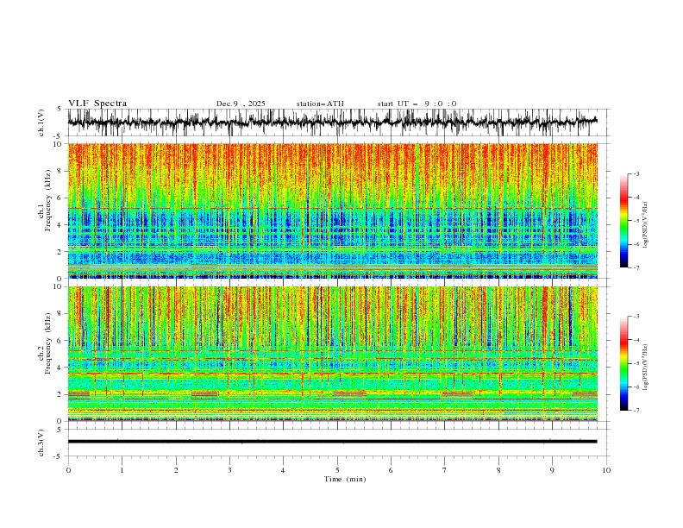The height and width of the screenshot is (528, 683).
Task: Click the '3' tick on time axis
Action: [x=229, y=470]
